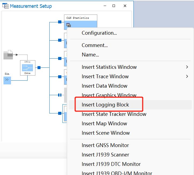
Task: Click Insert State Tracker Window
Action: [x=114, y=114]
